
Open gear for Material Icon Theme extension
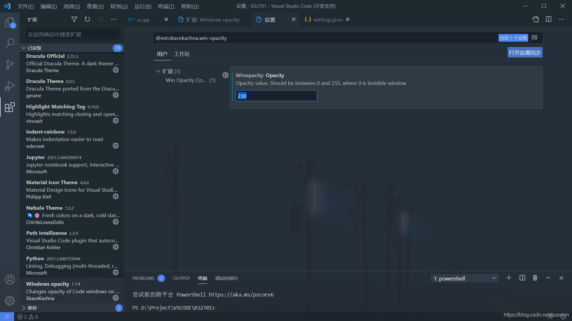pyautogui.click(x=116, y=196)
